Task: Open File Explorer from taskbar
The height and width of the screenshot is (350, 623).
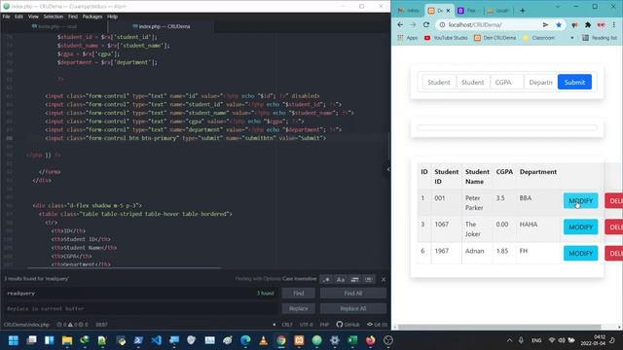Action: pos(67,340)
